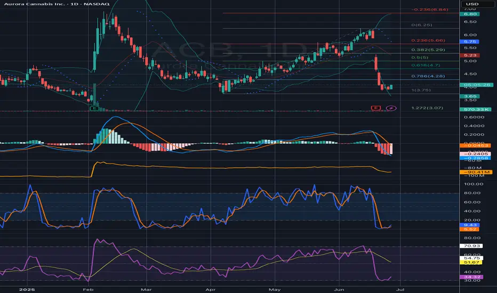Click the 6.80 green price label

pyautogui.click(x=470, y=14)
